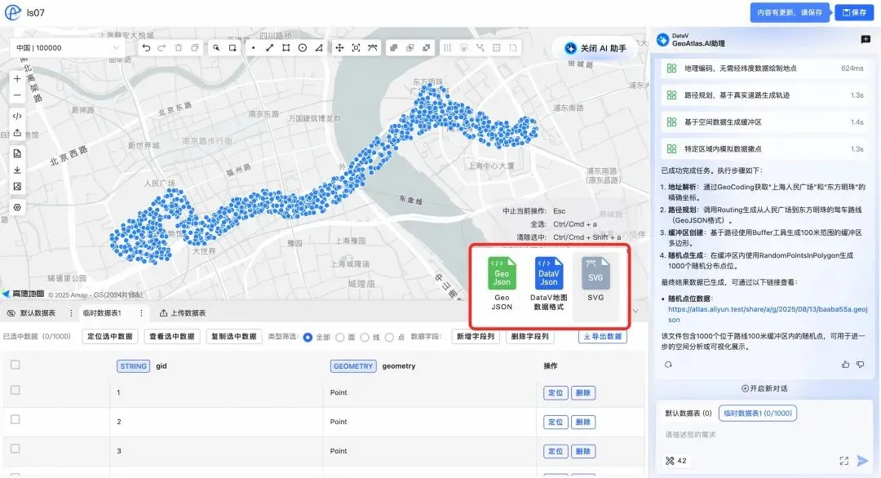Open the more menu beside 临时数据表1
The width and height of the screenshot is (881, 478).
pos(141,313)
